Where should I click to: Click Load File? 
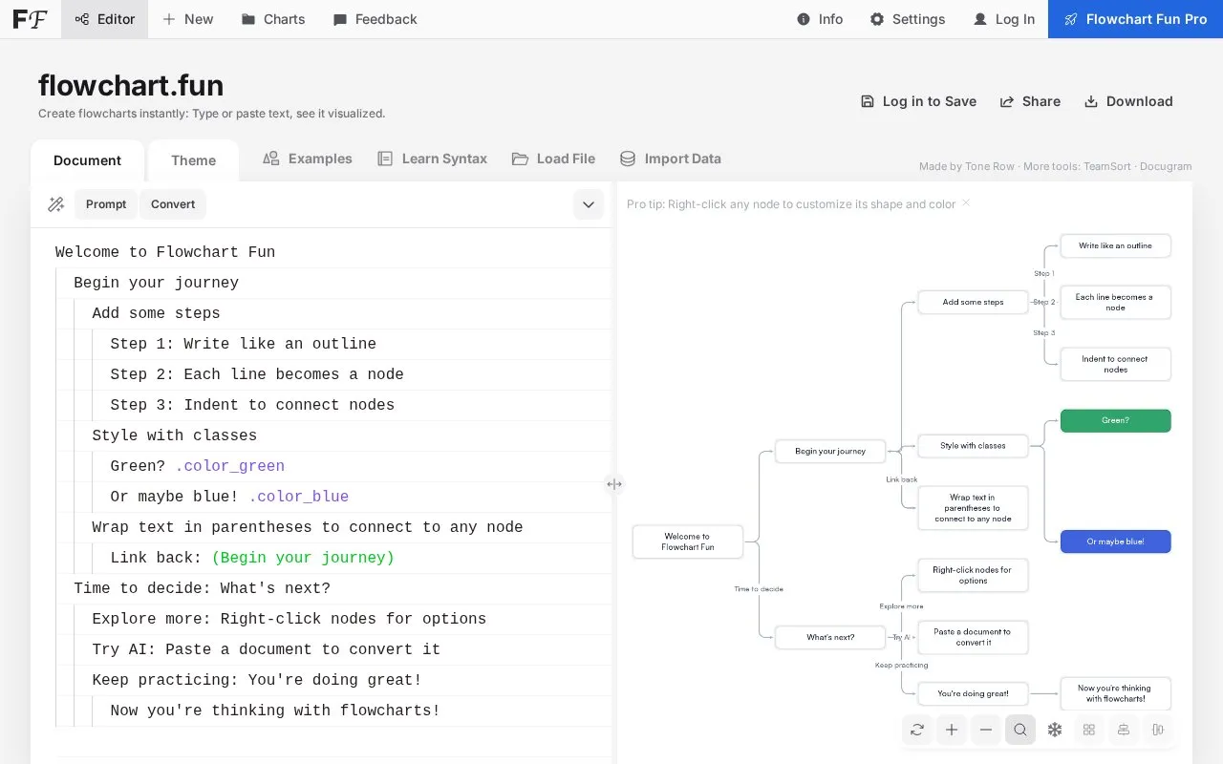(x=553, y=159)
